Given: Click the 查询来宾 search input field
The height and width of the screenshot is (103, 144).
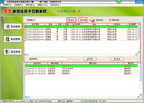Looking at the screenshot, I should (x=53, y=59).
